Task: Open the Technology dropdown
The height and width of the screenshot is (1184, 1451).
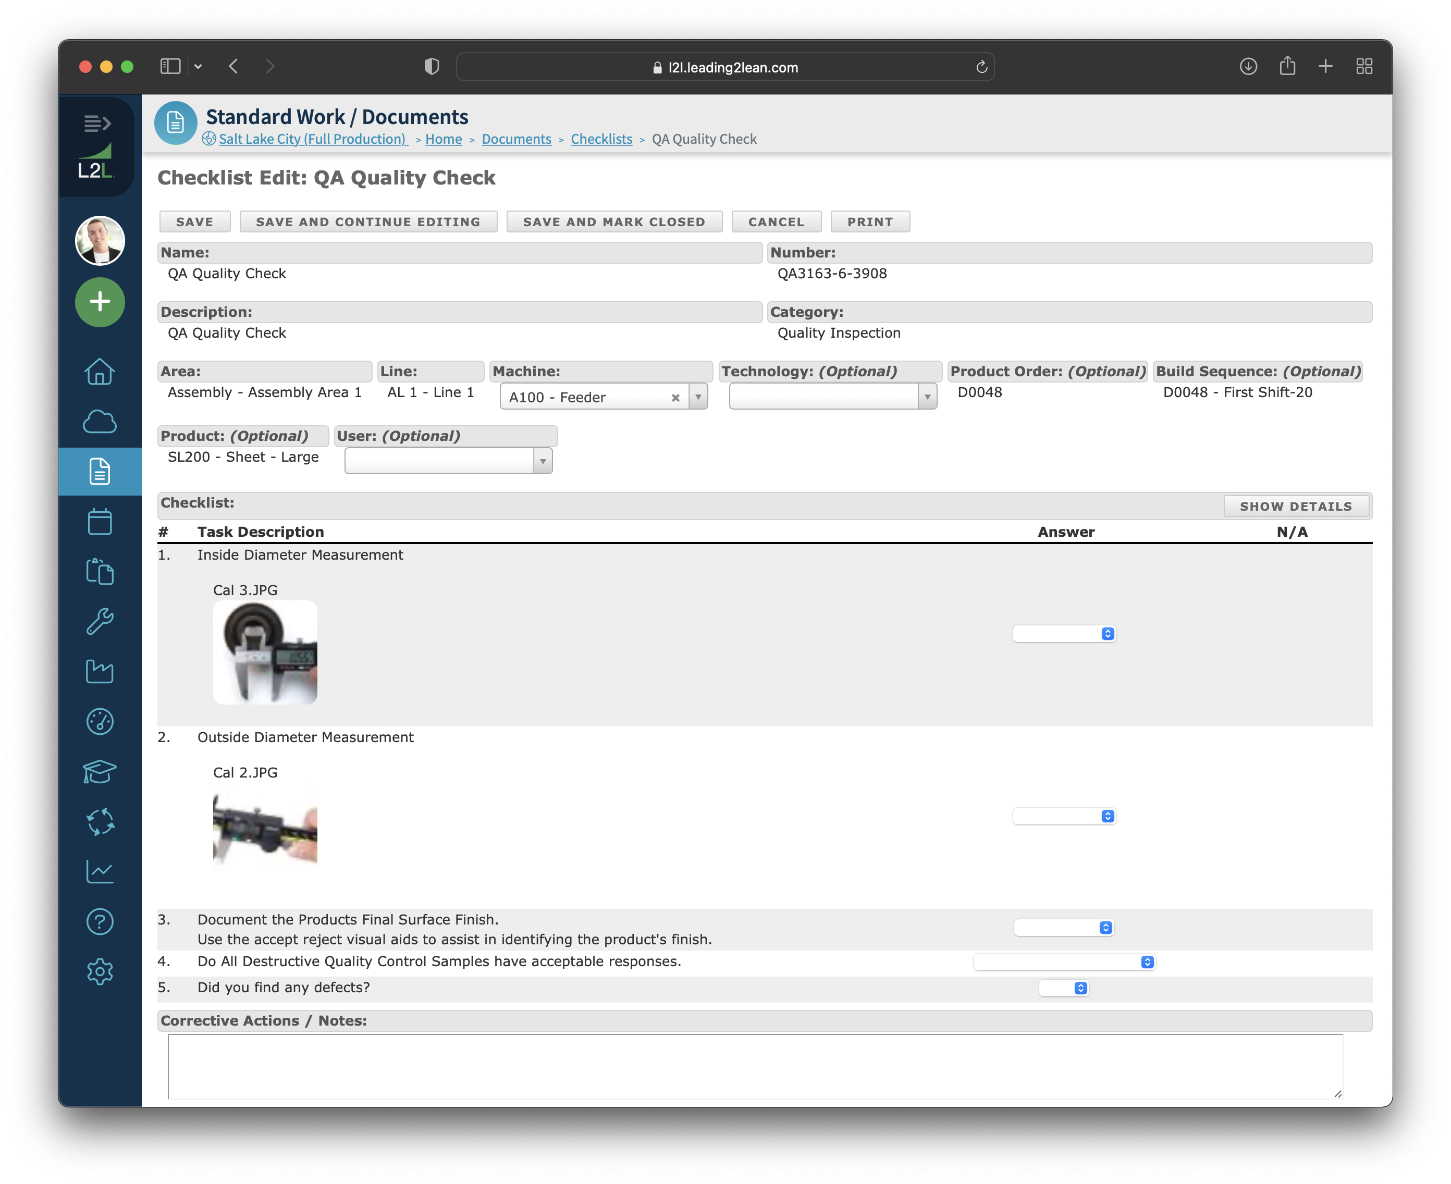Action: (x=832, y=397)
